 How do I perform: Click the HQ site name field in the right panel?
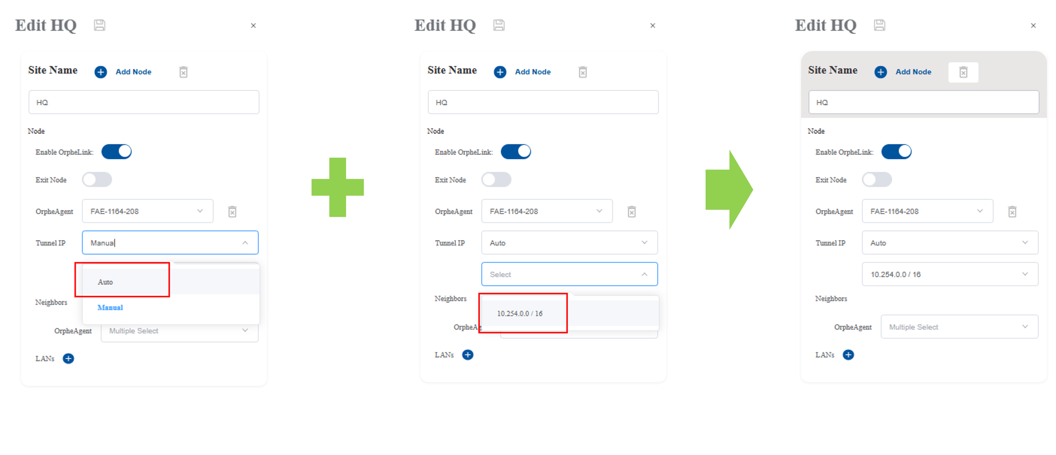point(924,102)
